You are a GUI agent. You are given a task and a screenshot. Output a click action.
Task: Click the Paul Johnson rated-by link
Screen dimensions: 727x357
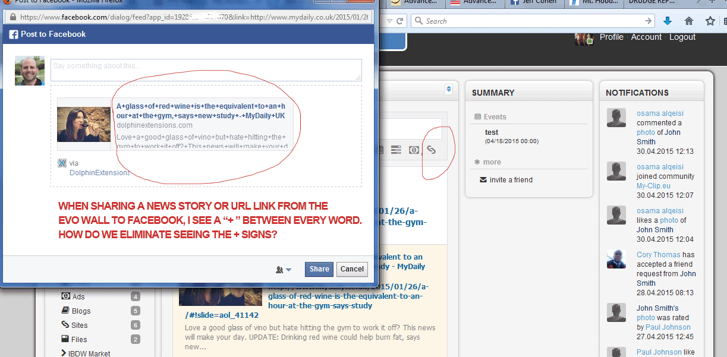(668, 327)
